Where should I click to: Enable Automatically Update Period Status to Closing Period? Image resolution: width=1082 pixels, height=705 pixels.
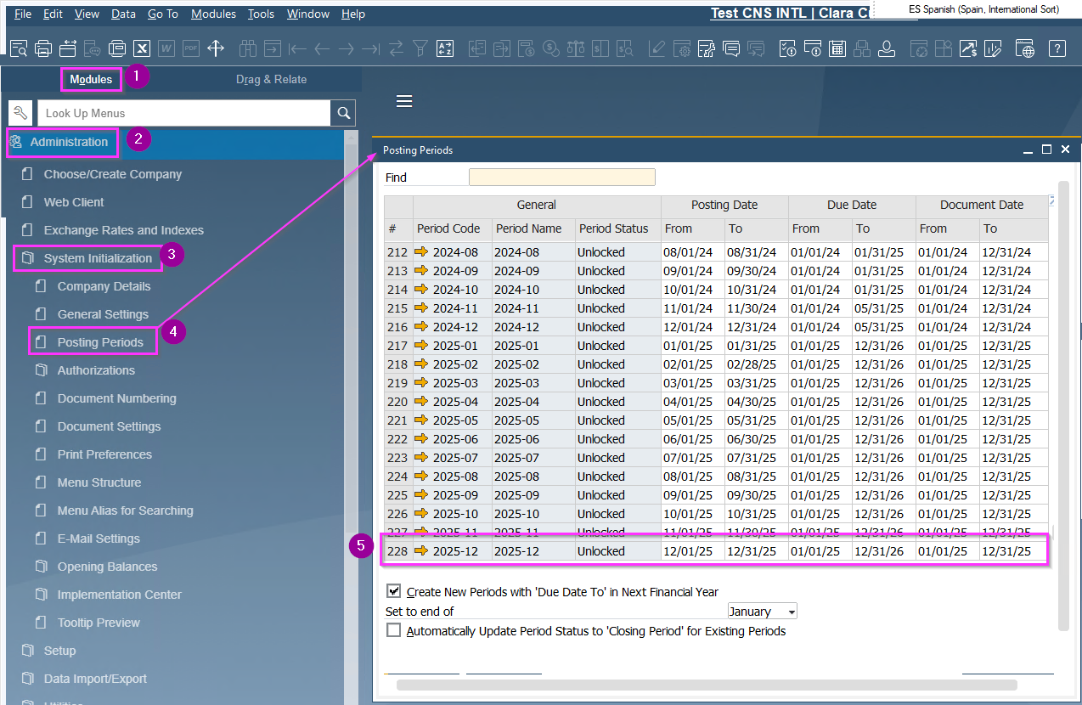point(393,629)
